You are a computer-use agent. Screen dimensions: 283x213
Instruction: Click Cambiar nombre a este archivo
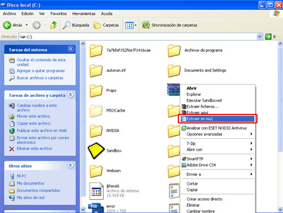pyautogui.click(x=37, y=108)
